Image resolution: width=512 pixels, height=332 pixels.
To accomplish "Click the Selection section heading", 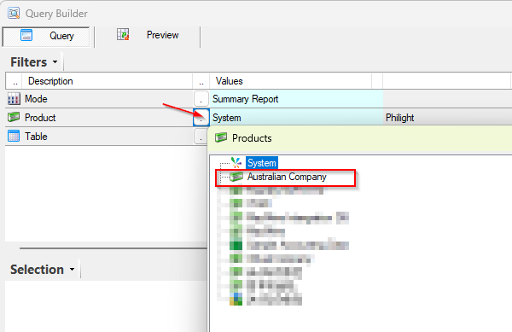I will [37, 270].
